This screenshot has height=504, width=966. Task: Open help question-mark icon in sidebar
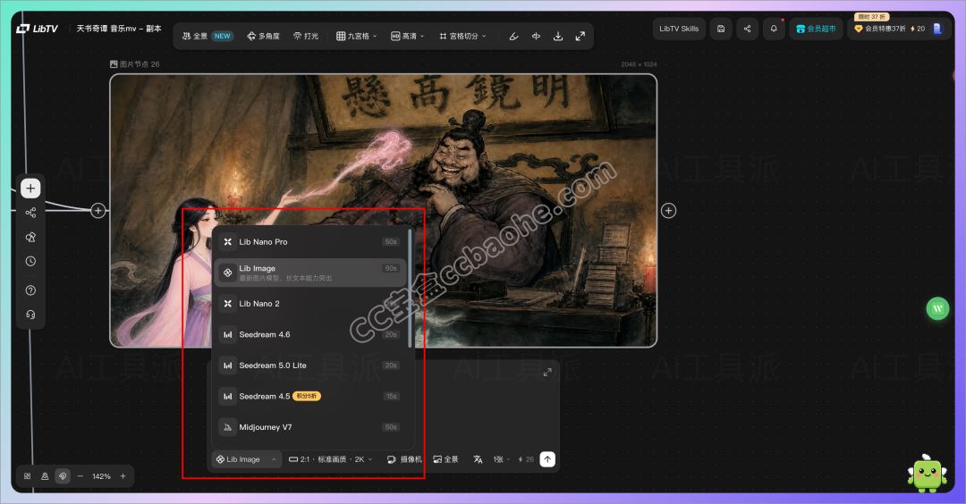pyautogui.click(x=30, y=290)
